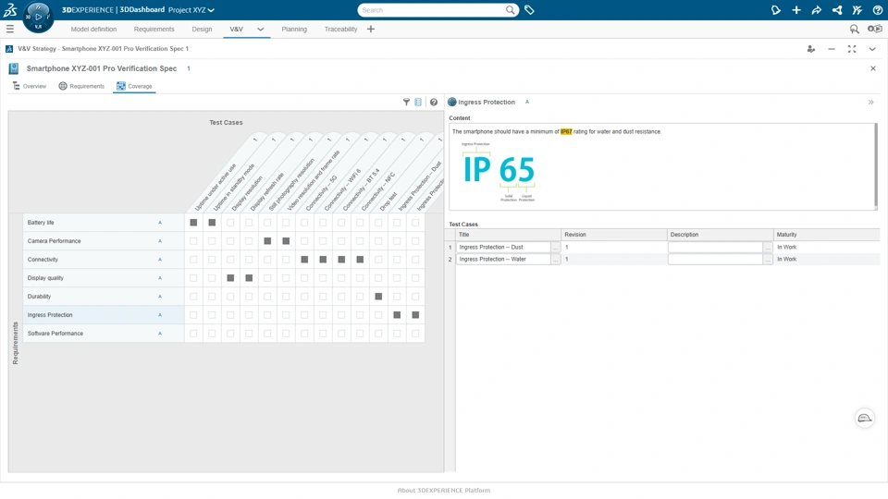Click the filter funnel icon

pos(406,102)
